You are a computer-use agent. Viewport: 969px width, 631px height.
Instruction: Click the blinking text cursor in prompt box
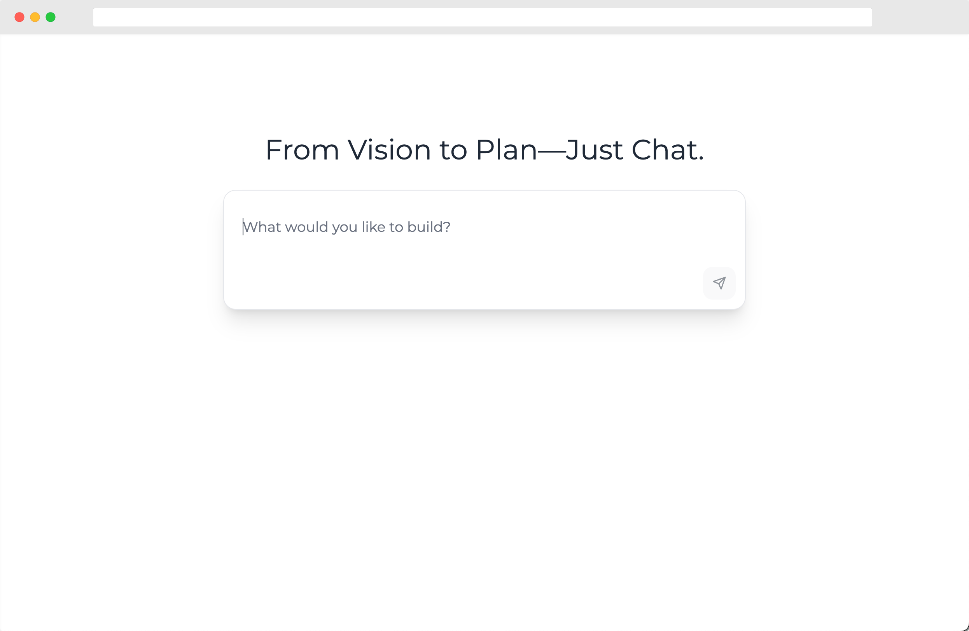243,227
